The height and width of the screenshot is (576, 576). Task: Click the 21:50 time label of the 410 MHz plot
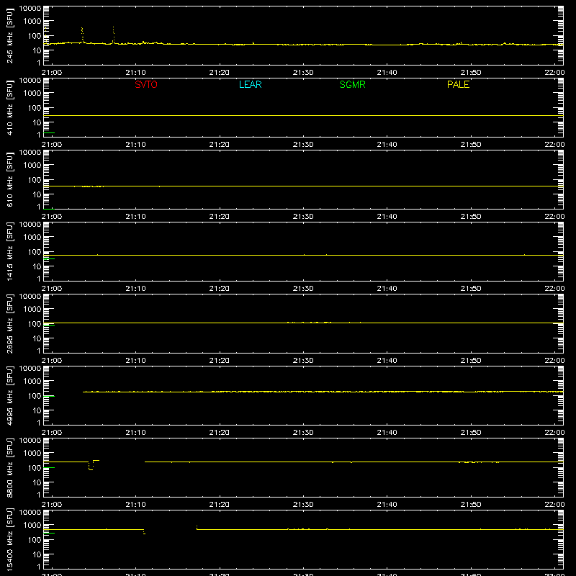471,145
